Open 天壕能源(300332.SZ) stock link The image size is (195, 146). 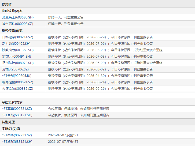tap(17, 89)
